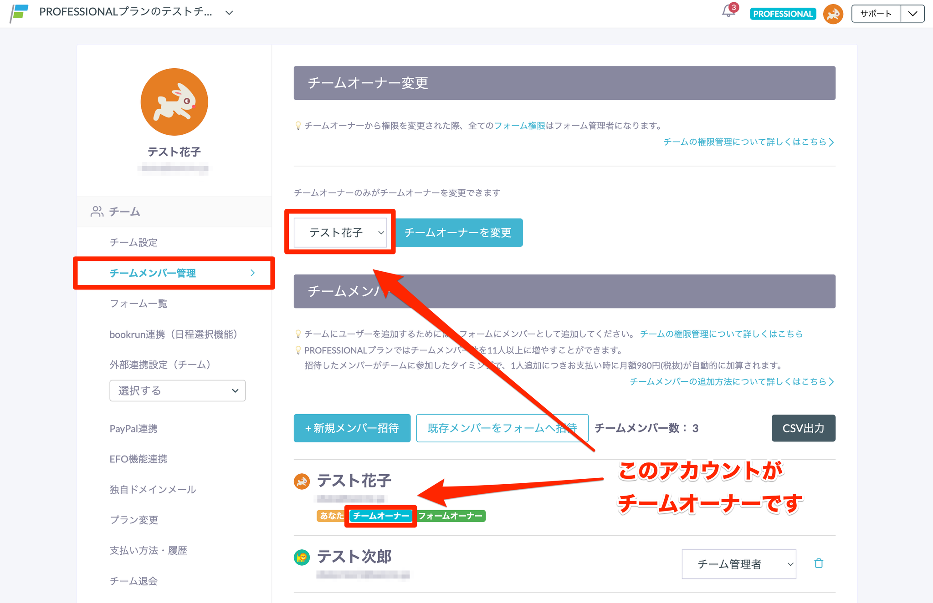Expand the サポート dropdown arrow
The width and height of the screenshot is (933, 603).
912,14
